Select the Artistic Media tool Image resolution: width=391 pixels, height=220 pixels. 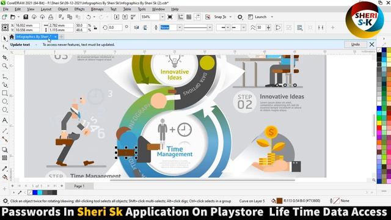(x=4, y=85)
